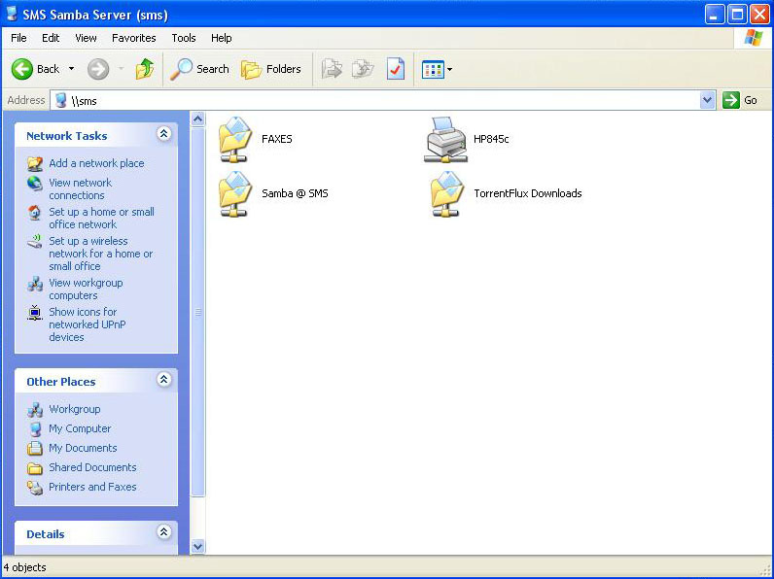The image size is (774, 579).
Task: Open My Computer in Other Places
Action: point(80,428)
